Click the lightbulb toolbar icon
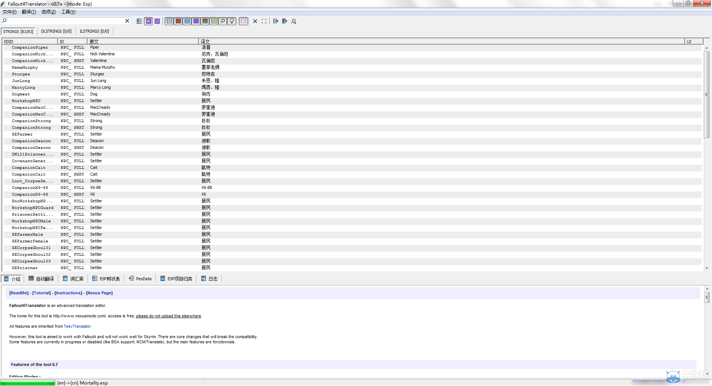The height and width of the screenshot is (386, 712). [x=232, y=21]
